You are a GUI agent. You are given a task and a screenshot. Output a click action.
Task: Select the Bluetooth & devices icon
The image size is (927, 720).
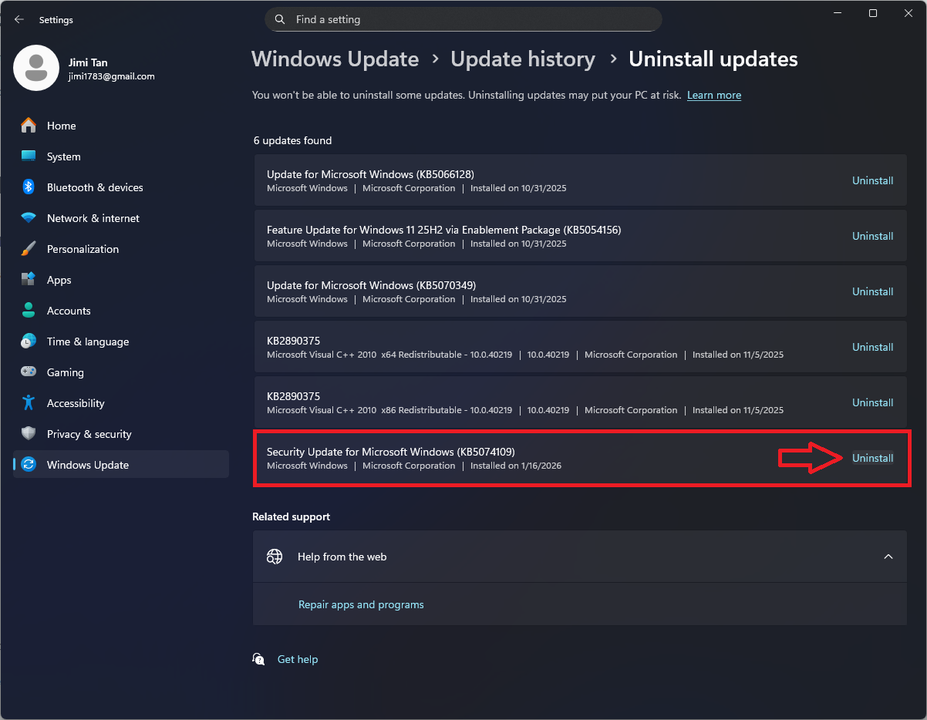pos(29,187)
